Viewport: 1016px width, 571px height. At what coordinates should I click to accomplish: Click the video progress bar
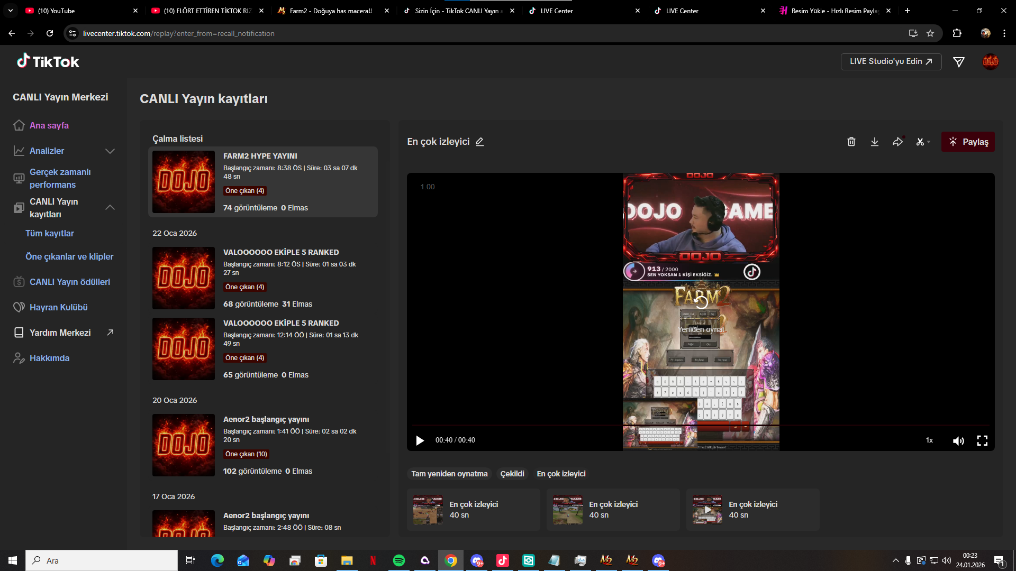[701, 425]
